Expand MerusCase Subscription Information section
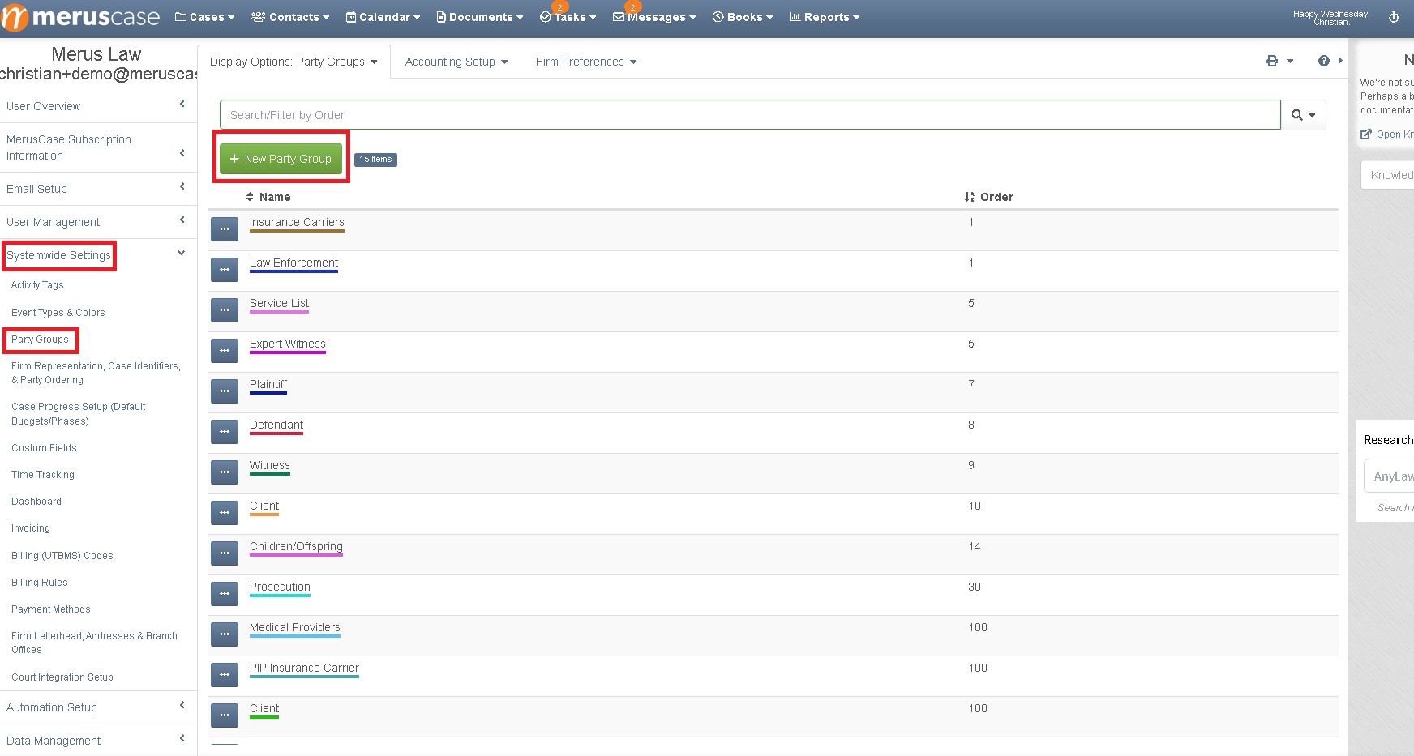 click(98, 147)
